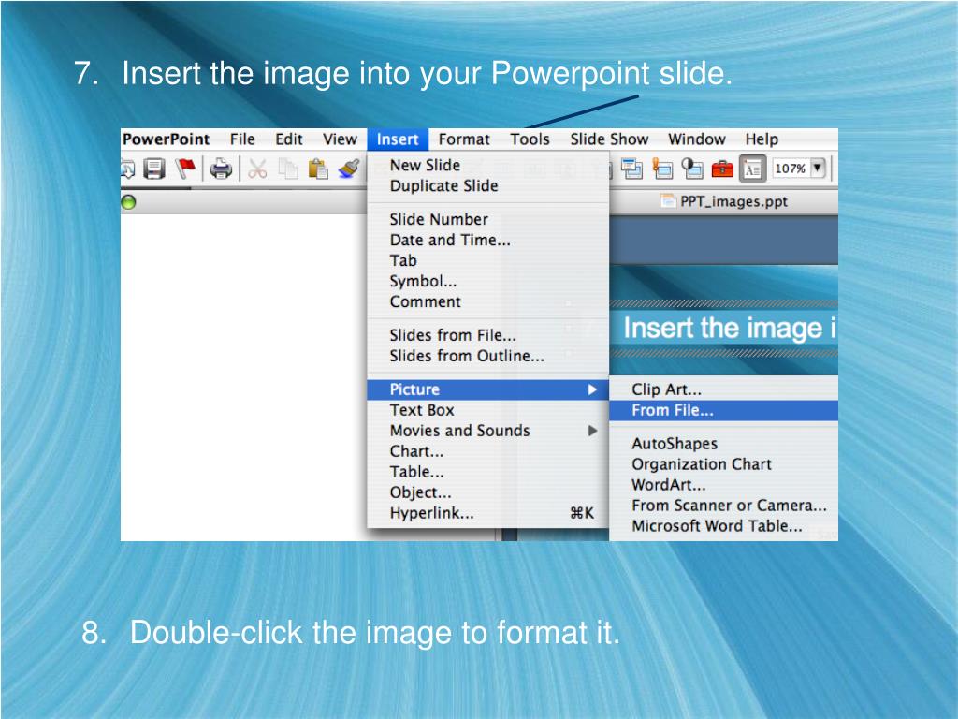Open the 107% zoom dropdown arrow
The width and height of the screenshot is (958, 719).
coord(818,168)
